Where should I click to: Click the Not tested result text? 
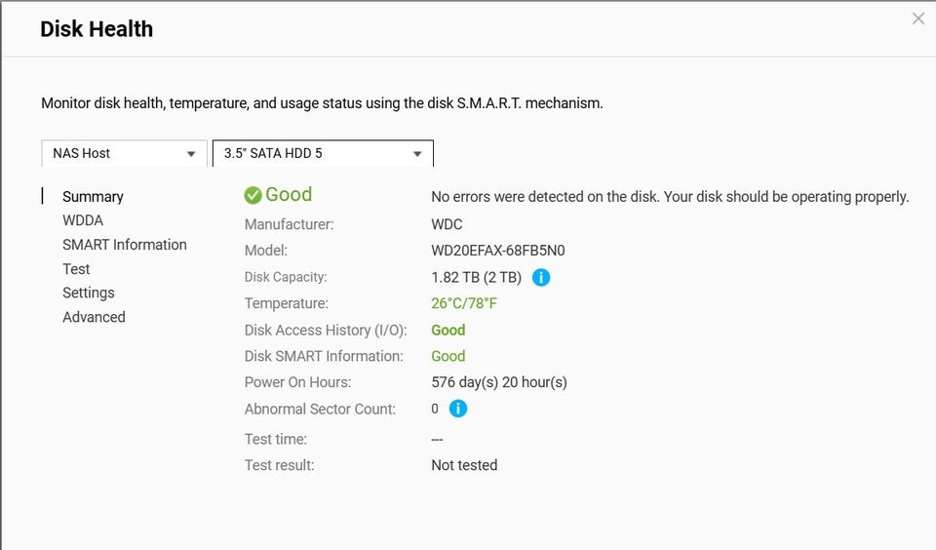click(464, 465)
